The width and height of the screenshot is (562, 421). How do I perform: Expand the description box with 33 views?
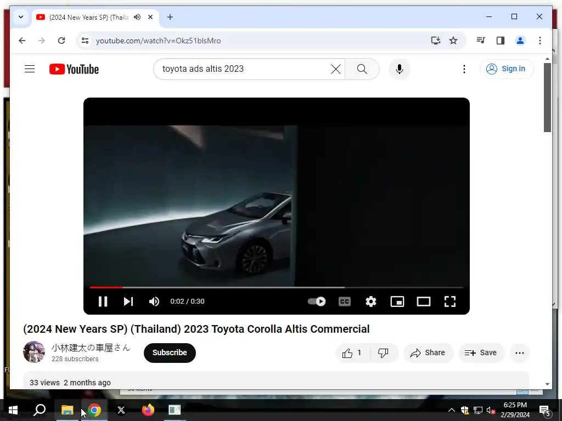[x=276, y=380]
